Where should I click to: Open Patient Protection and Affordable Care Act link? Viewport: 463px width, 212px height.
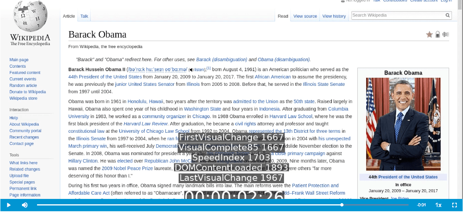click(203, 189)
